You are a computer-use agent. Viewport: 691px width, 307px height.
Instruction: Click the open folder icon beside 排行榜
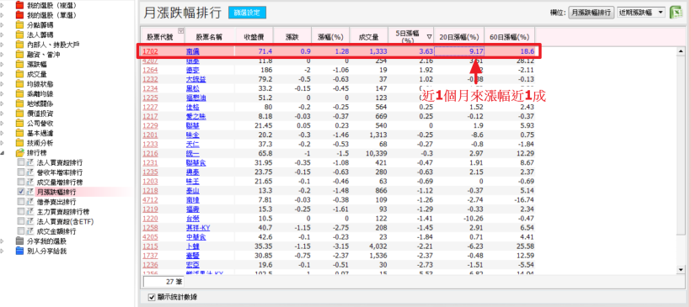[x=19, y=152]
